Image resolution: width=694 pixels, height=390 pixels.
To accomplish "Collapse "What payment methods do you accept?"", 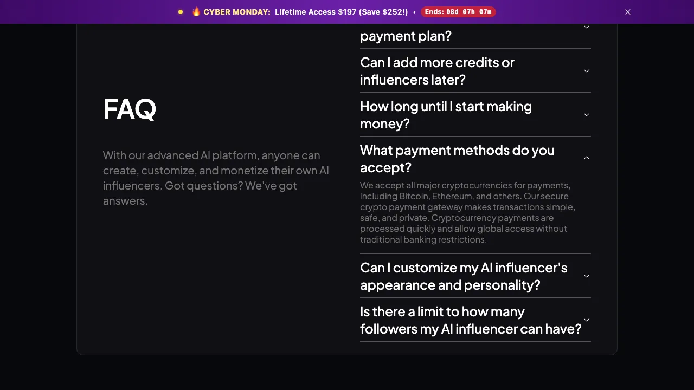I will [457, 158].
